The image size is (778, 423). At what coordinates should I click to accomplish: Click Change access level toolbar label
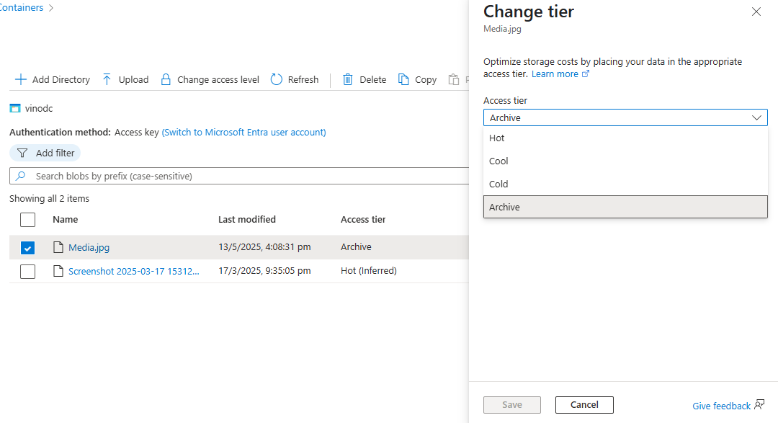pyautogui.click(x=218, y=79)
